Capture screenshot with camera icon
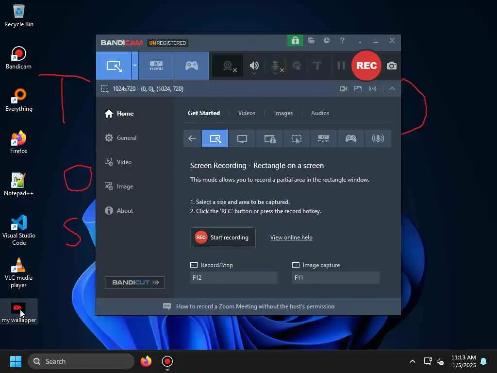Viewport: 497px width, 373px height. 392,66
